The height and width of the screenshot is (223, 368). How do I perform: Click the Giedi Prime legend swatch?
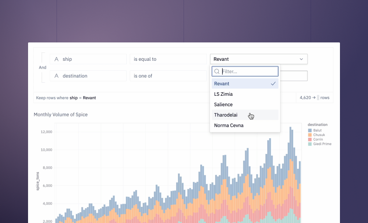(x=310, y=144)
